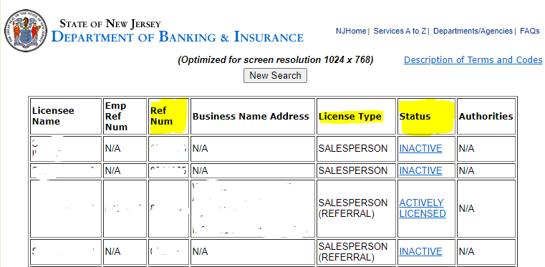Click the Department of Banking & Insurance title
Image resolution: width=545 pixels, height=267 pixels.
[x=178, y=37]
